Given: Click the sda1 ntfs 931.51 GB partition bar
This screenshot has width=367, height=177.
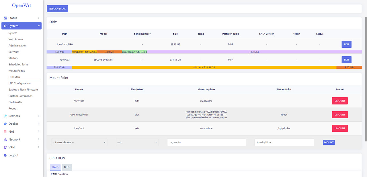Looking at the screenshot, I should tap(204, 67).
